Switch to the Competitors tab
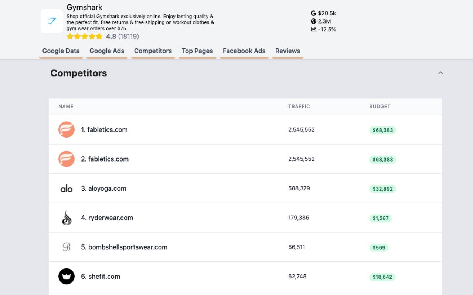 point(153,51)
